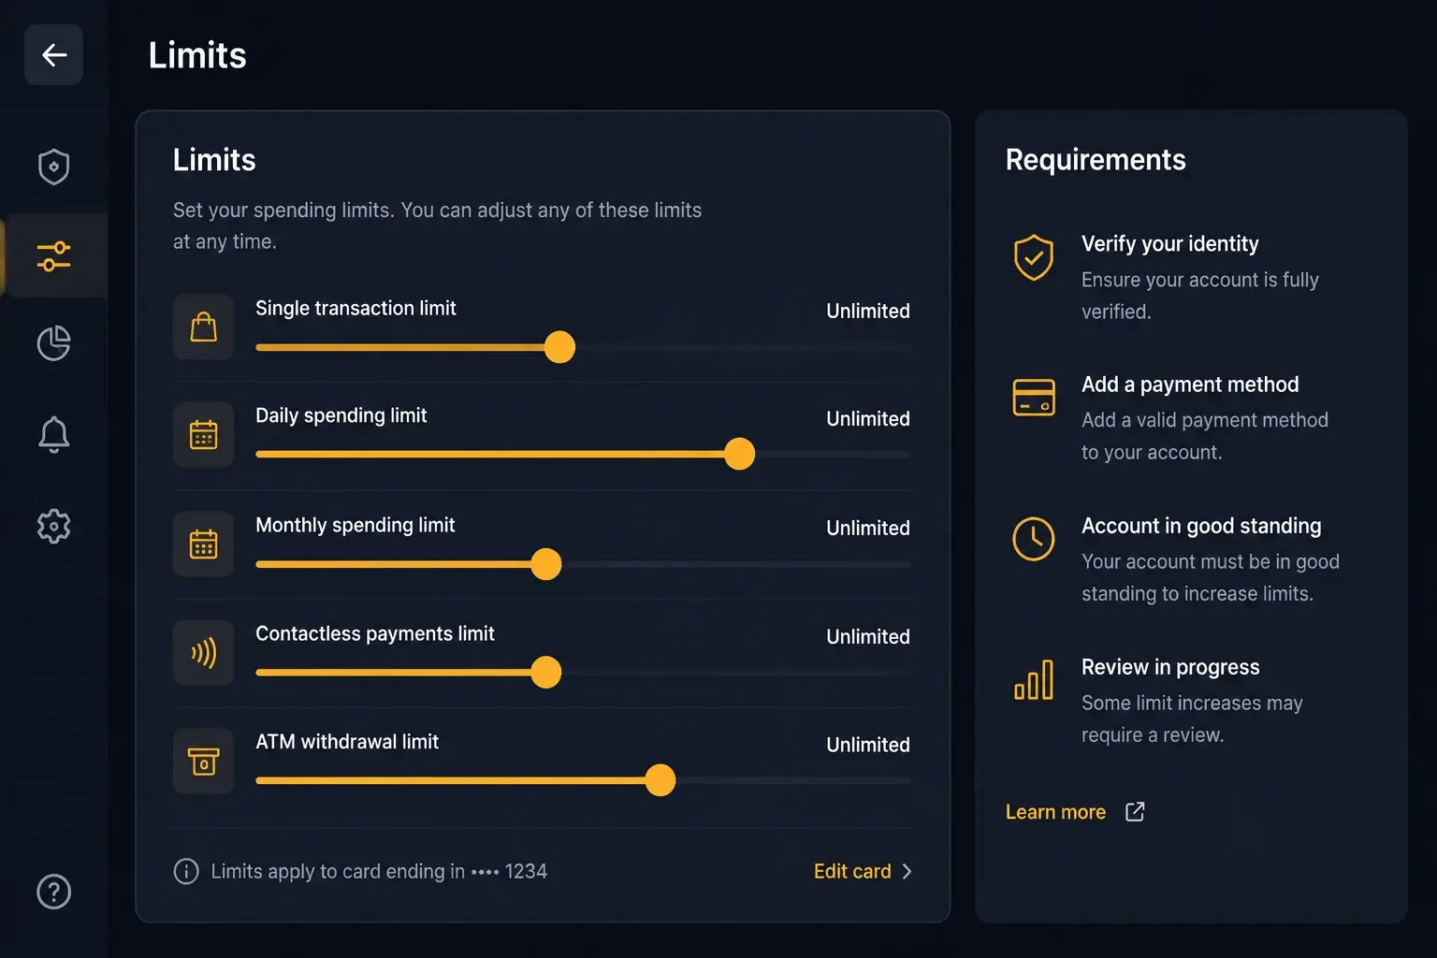This screenshot has height=958, width=1437.
Task: Click the external link icon beside Learn more
Action: coord(1135,811)
